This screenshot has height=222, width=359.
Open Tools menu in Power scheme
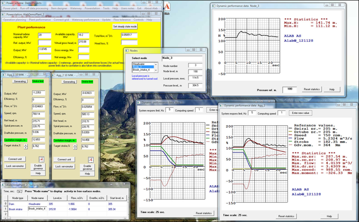pos(106,8)
